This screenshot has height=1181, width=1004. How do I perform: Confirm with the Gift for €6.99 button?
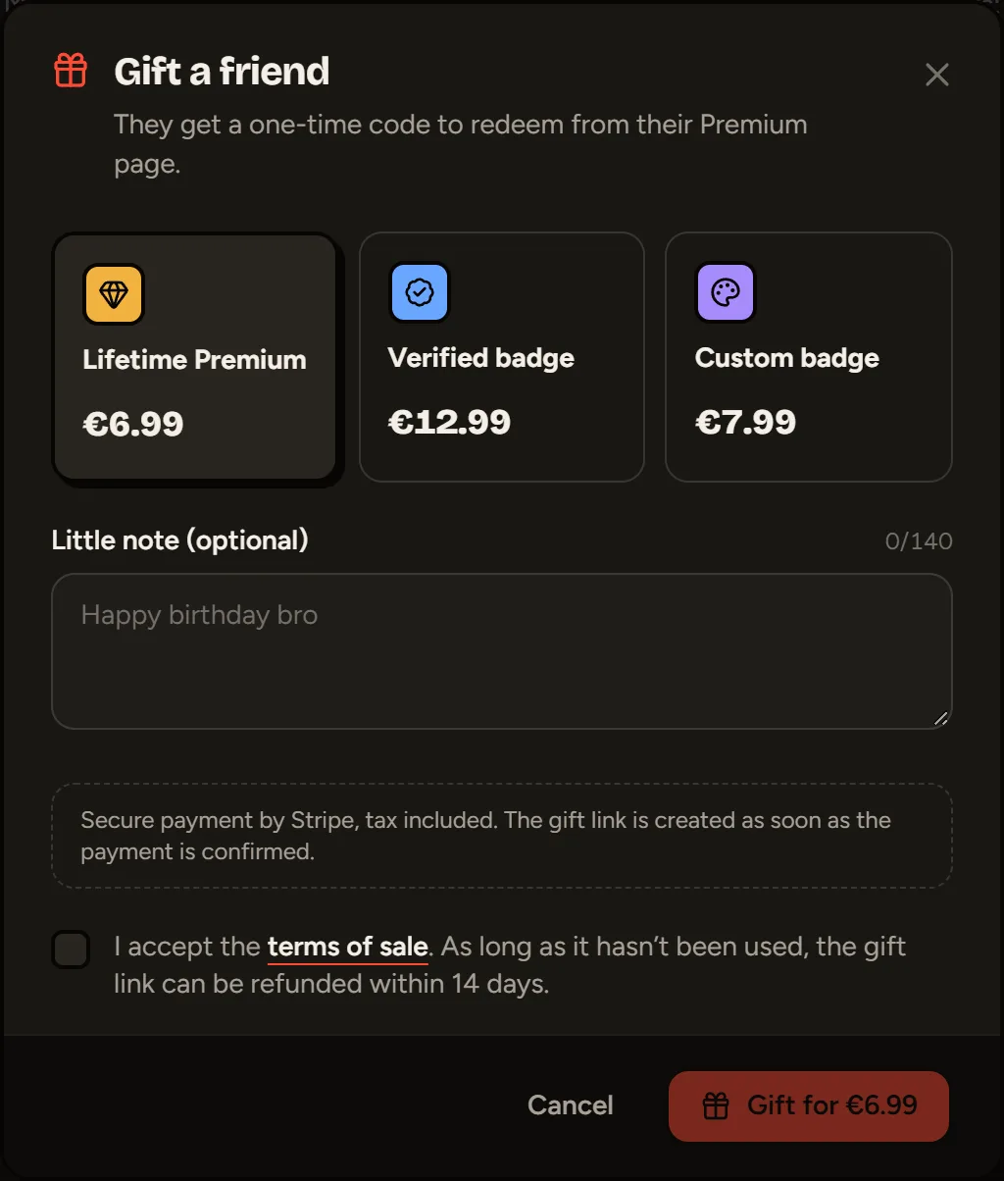(x=809, y=1106)
